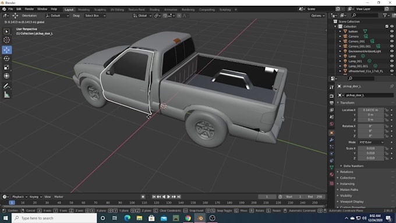
Task: Expand the Camera_001.001 tree item
Action: (340, 46)
